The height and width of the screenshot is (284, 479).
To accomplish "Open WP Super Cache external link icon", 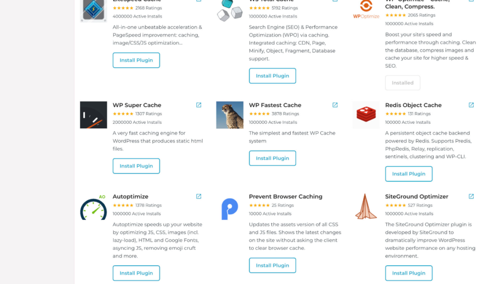I will 199,105.
